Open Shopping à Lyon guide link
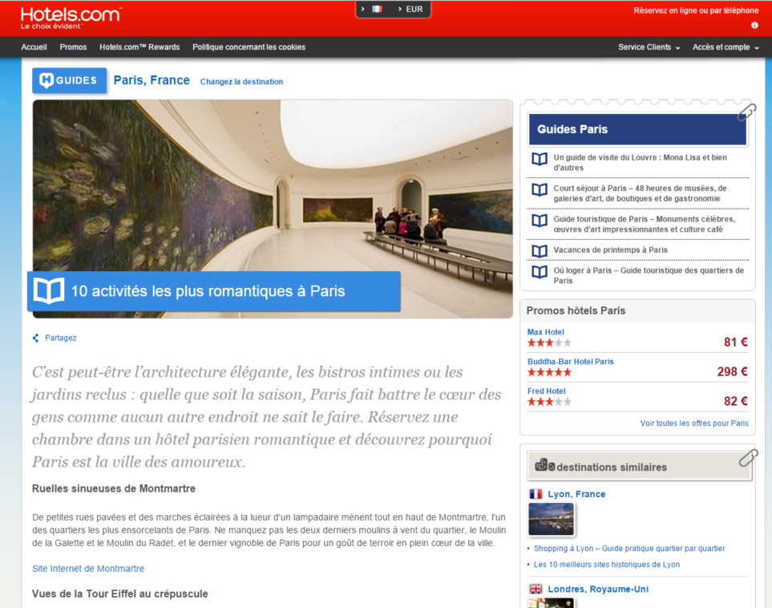Viewport: 772px width, 608px height. pyautogui.click(x=629, y=549)
